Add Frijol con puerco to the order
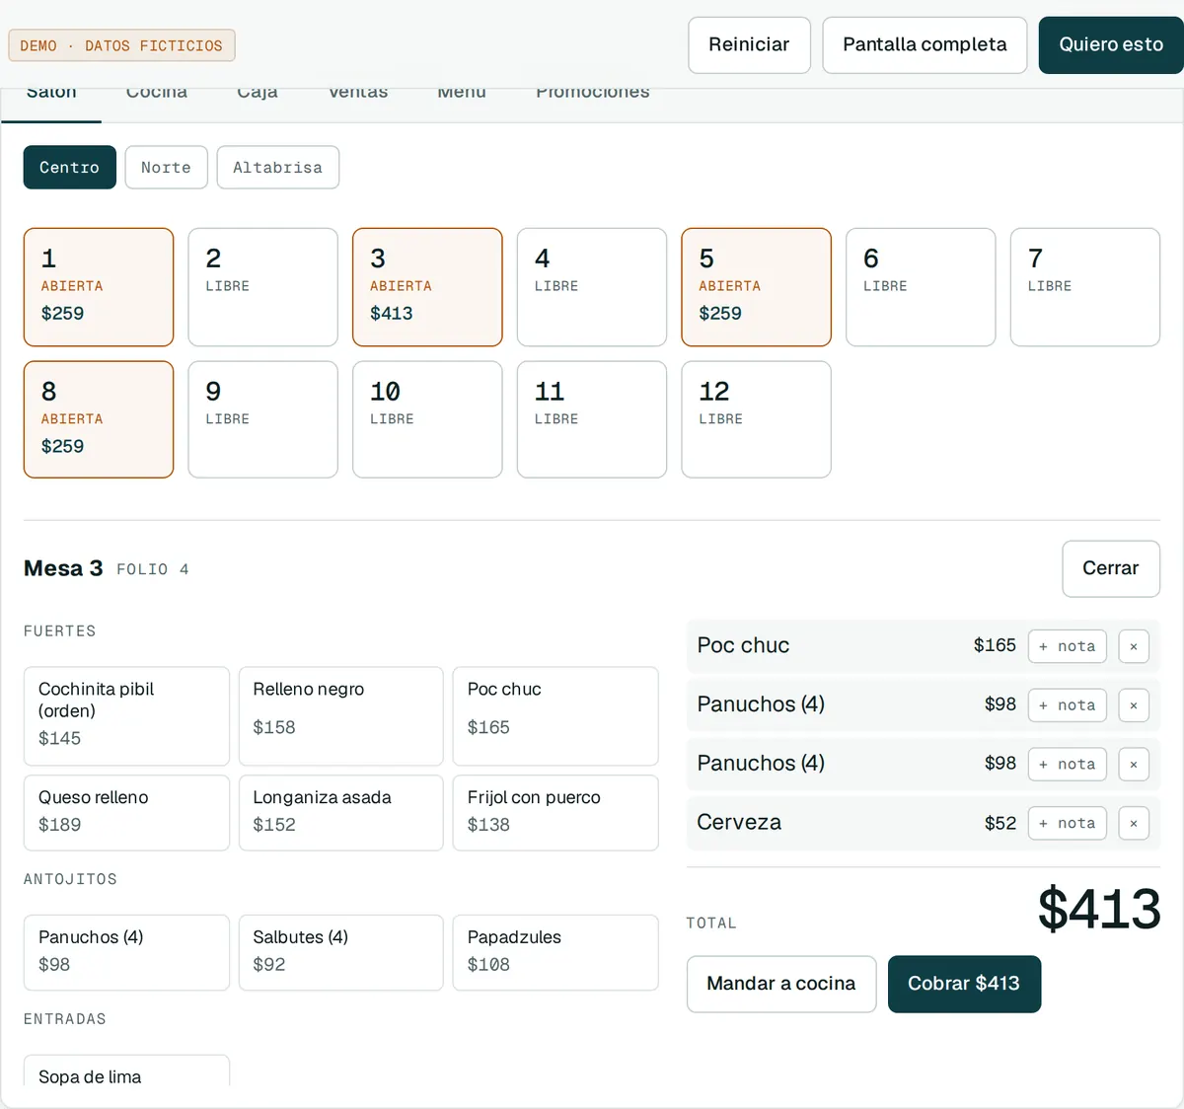 (x=555, y=813)
